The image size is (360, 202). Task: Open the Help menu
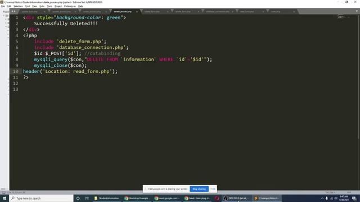pyautogui.click(x=80, y=6)
